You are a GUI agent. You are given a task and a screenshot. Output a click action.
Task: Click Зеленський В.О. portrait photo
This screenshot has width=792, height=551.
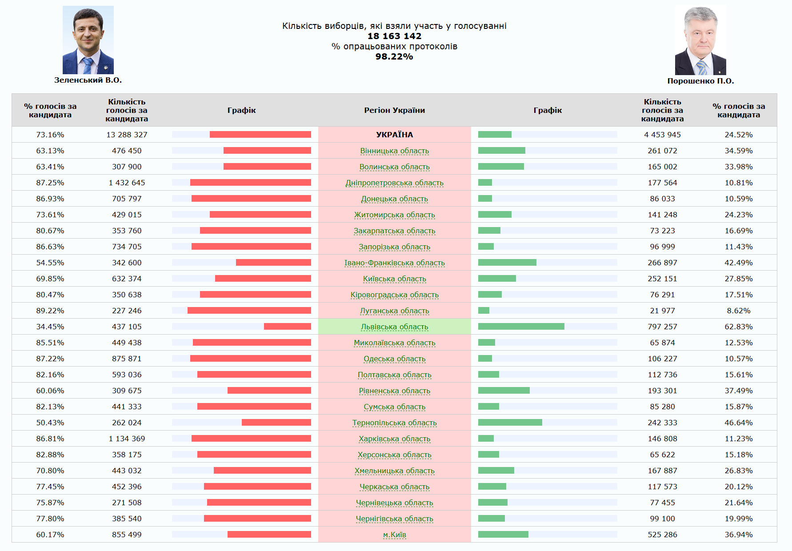pyautogui.click(x=88, y=40)
